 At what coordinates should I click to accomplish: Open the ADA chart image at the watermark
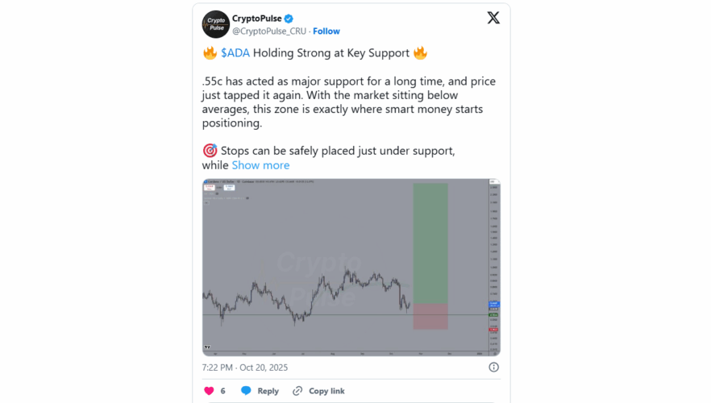[x=319, y=274]
